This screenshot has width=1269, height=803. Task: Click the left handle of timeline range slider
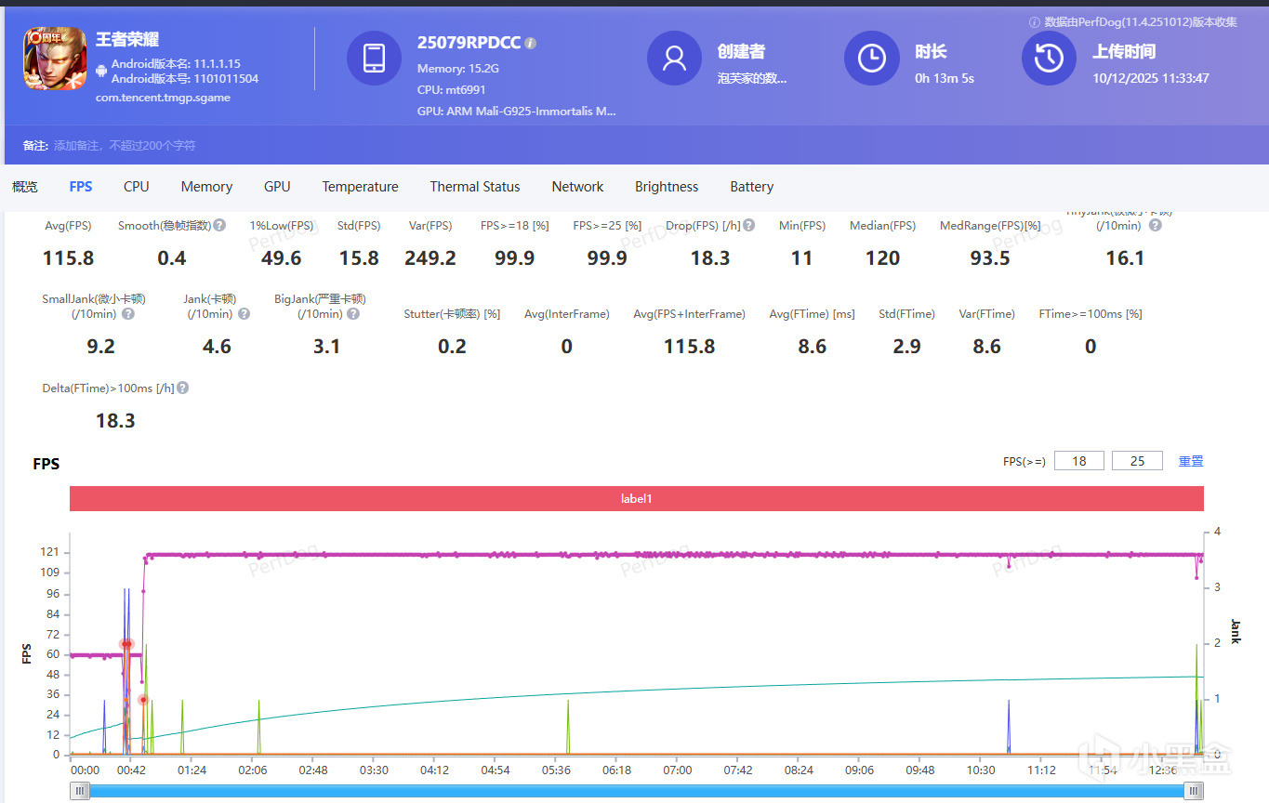coord(81,790)
